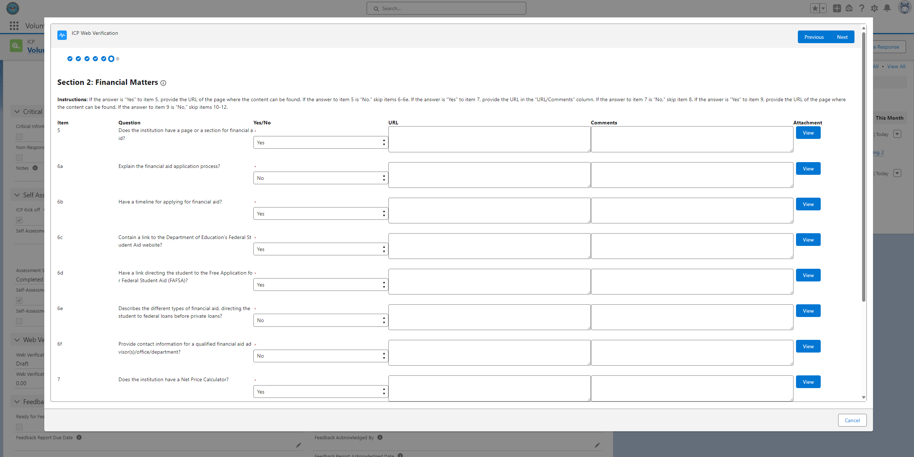Screen dimensions: 914x457
Task: Open the Yes/No dropdown for item 7
Action: [320, 392]
